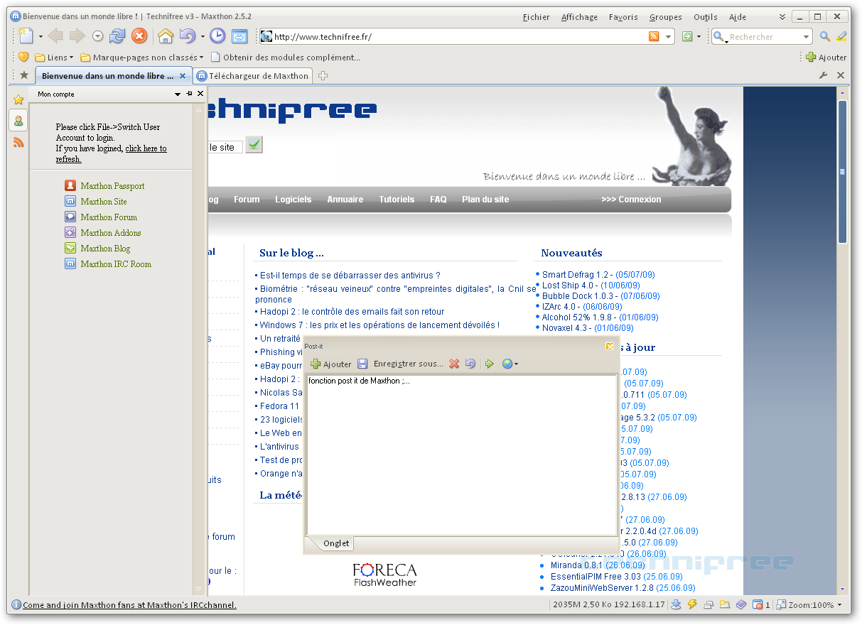
Task: Click the highlighter icon next to search
Action: click(841, 37)
